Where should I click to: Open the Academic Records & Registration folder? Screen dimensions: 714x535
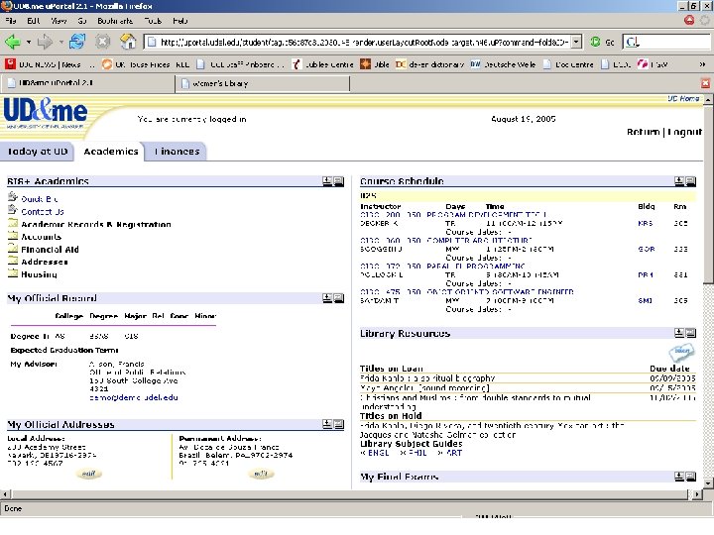coord(95,224)
